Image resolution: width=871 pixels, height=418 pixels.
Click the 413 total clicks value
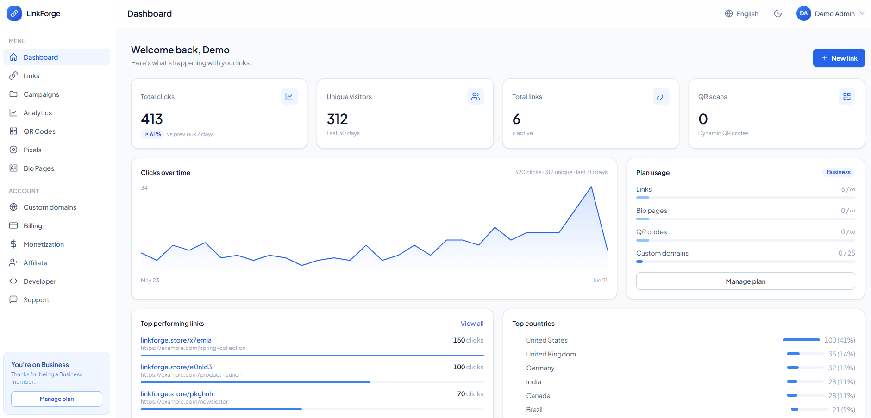point(152,119)
